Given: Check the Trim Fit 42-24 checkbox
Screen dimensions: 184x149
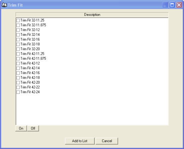Looking at the screenshot, I should (18, 92).
